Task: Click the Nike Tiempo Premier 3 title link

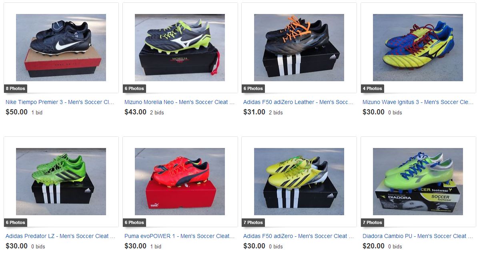Action: click(60, 102)
